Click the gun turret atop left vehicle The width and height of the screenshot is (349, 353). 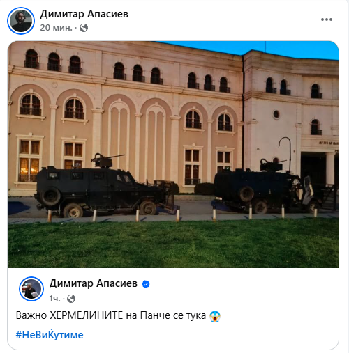pos(105,161)
